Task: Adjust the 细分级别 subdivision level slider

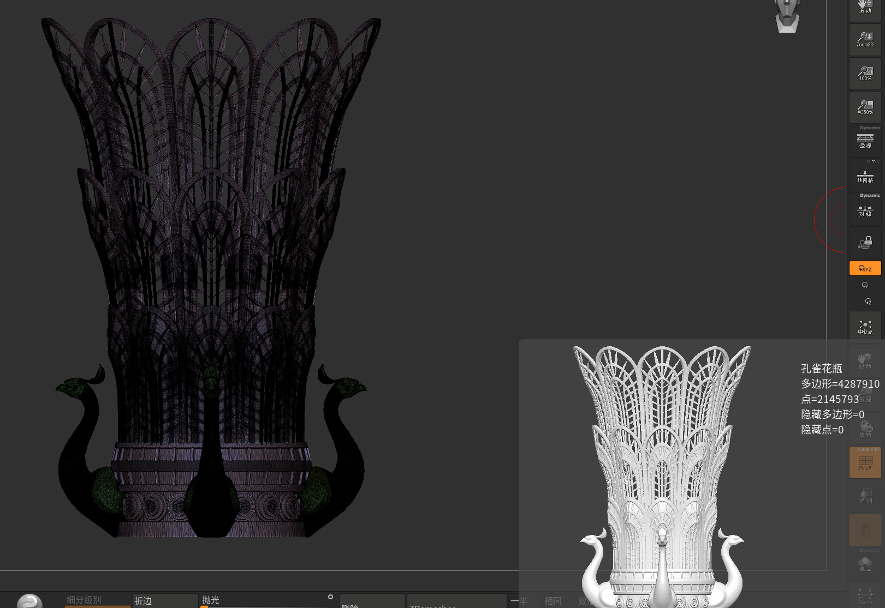Action: pyautogui.click(x=98, y=601)
